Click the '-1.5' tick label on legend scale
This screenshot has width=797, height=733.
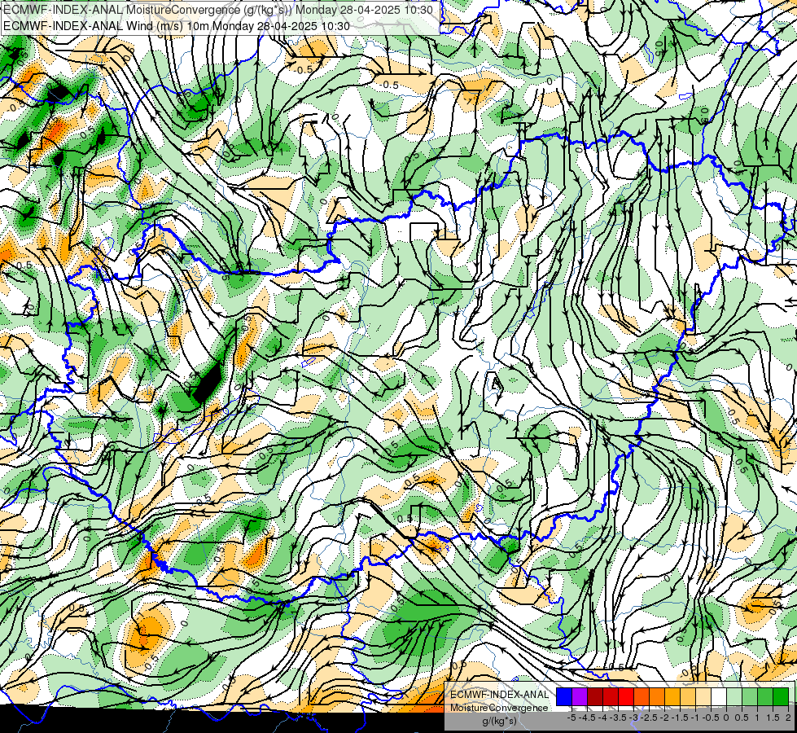[x=680, y=718]
